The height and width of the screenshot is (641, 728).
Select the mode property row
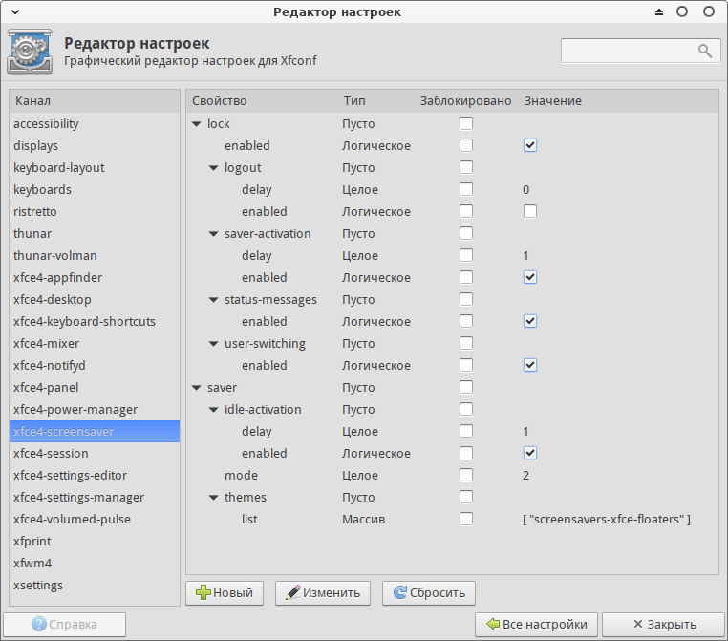[x=452, y=476]
